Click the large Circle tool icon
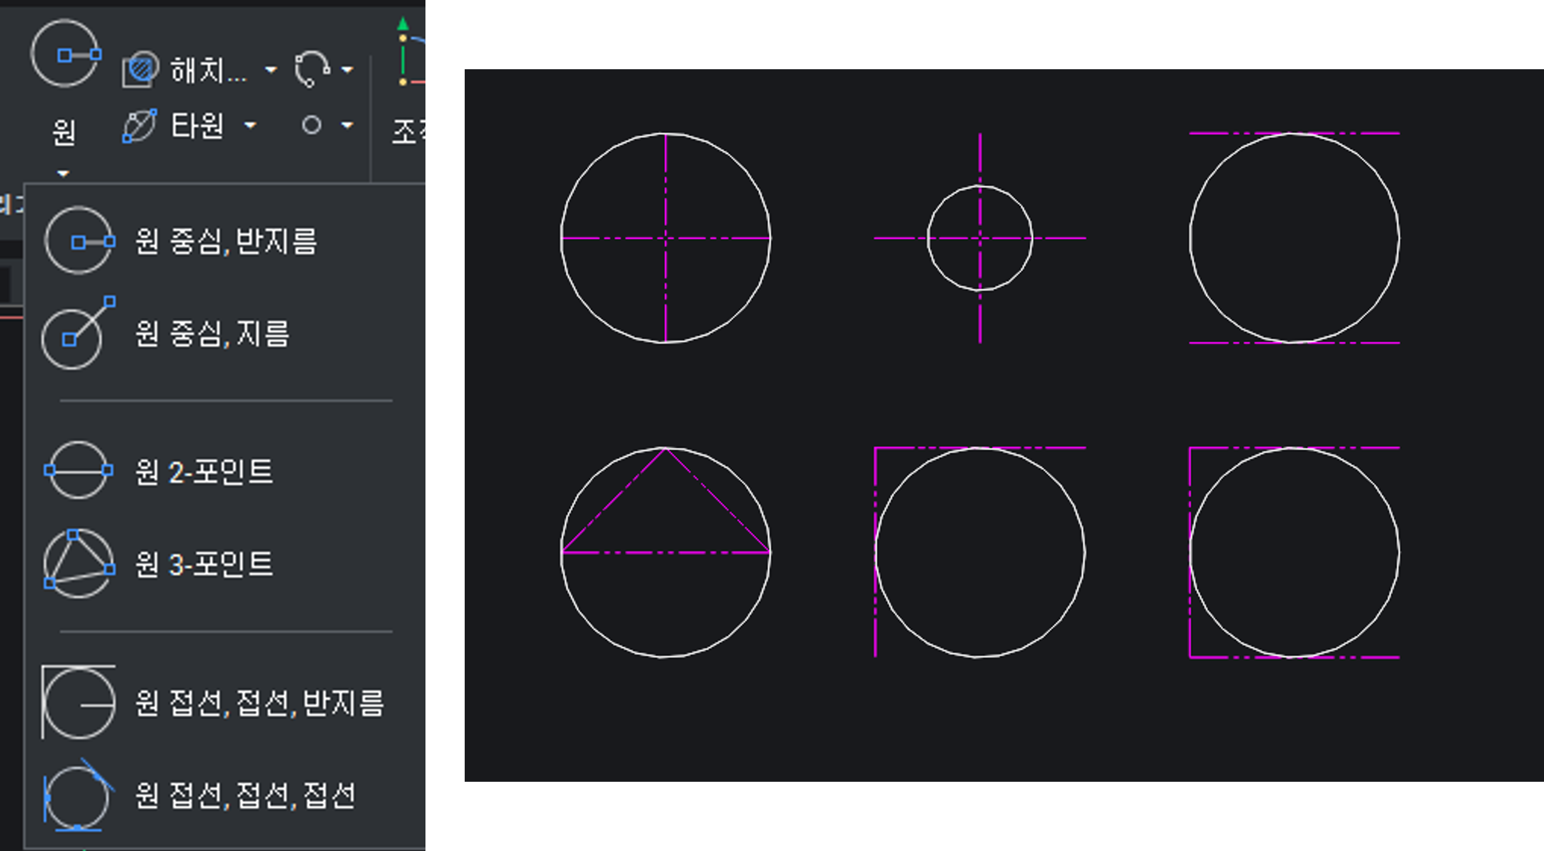Image resolution: width=1544 pixels, height=851 pixels. [x=65, y=54]
